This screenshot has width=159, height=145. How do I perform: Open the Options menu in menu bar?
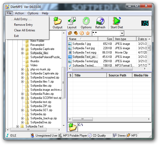tap(33, 13)
